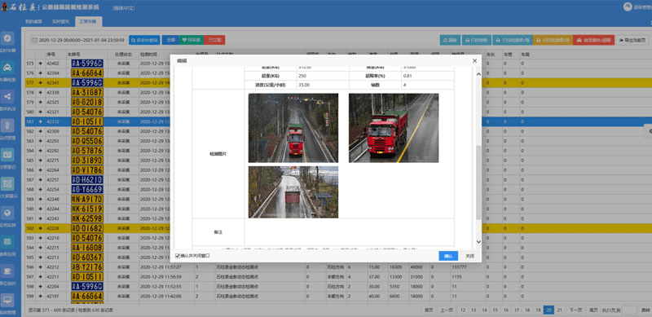The height and width of the screenshot is (317, 652).
Task: Switch to the first tab in tab bar
Action: (x=33, y=21)
